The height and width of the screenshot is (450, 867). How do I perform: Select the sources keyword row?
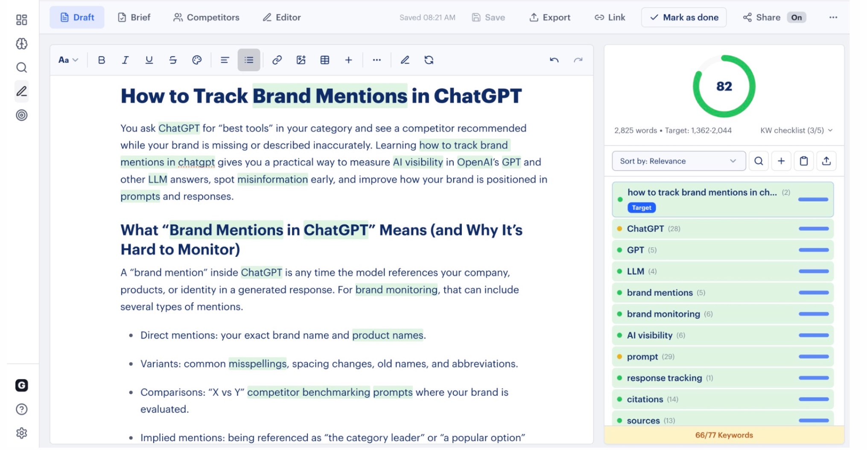coord(723,419)
